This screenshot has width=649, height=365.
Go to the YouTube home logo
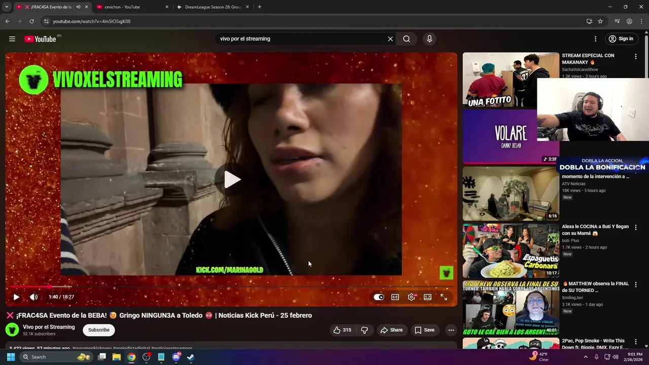(x=40, y=39)
